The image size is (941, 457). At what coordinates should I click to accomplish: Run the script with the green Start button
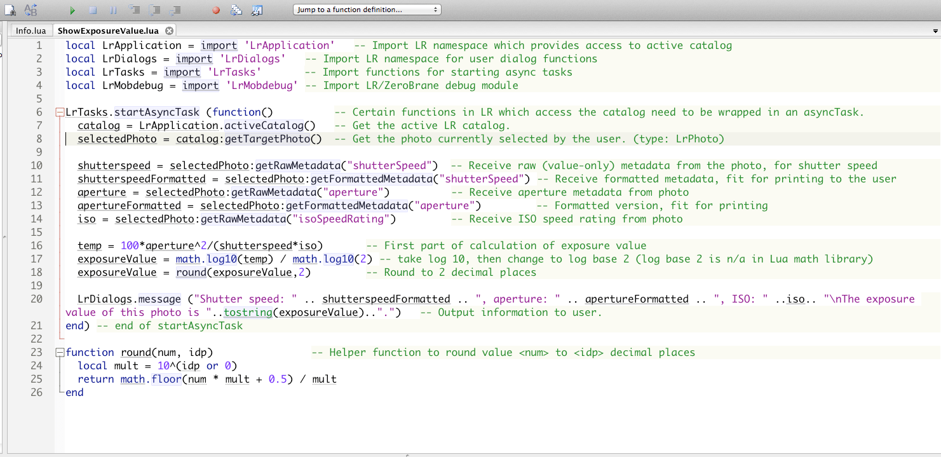pyautogui.click(x=72, y=10)
